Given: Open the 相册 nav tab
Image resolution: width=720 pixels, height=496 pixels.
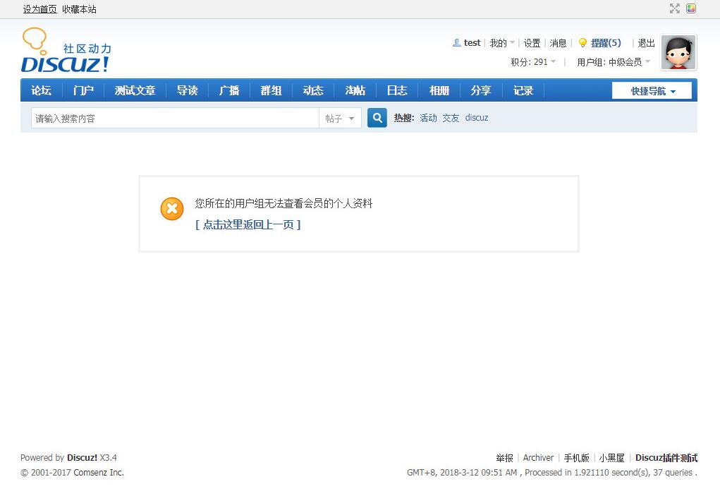Looking at the screenshot, I should pos(439,90).
